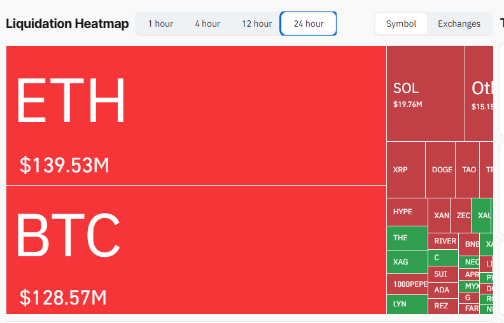The height and width of the screenshot is (323, 504).
Task: Click the ADA heatmap tile
Action: pos(442,290)
